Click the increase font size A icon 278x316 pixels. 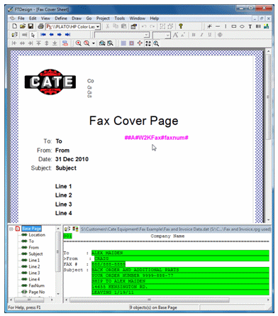175,35
